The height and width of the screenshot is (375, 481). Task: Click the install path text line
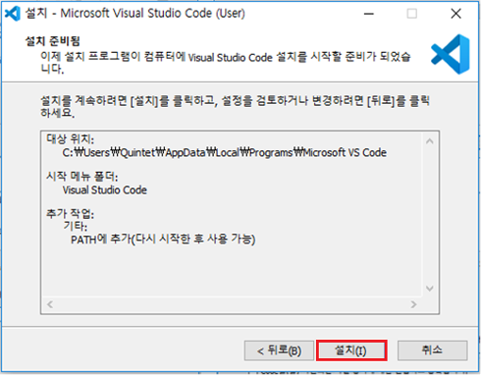(x=225, y=152)
